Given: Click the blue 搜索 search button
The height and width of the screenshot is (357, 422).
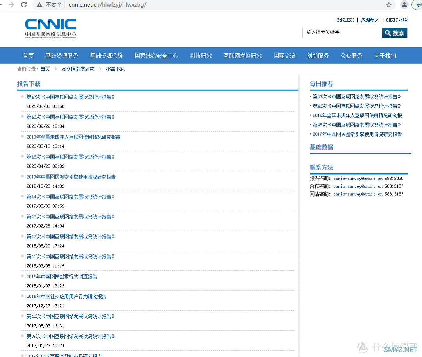Looking at the screenshot, I should [394, 33].
